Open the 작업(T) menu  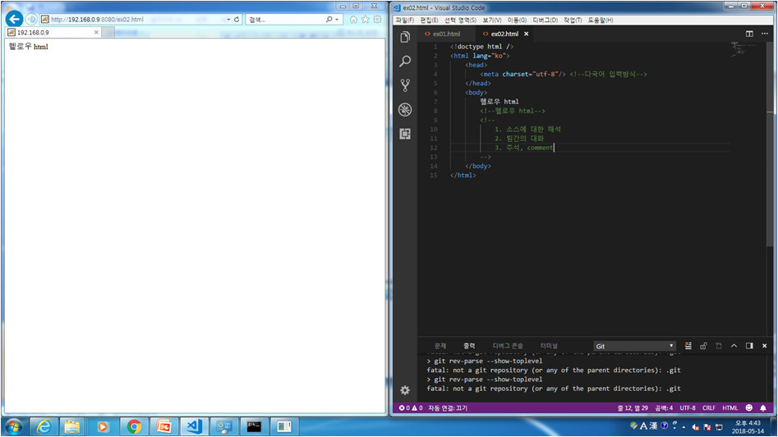tap(572, 20)
